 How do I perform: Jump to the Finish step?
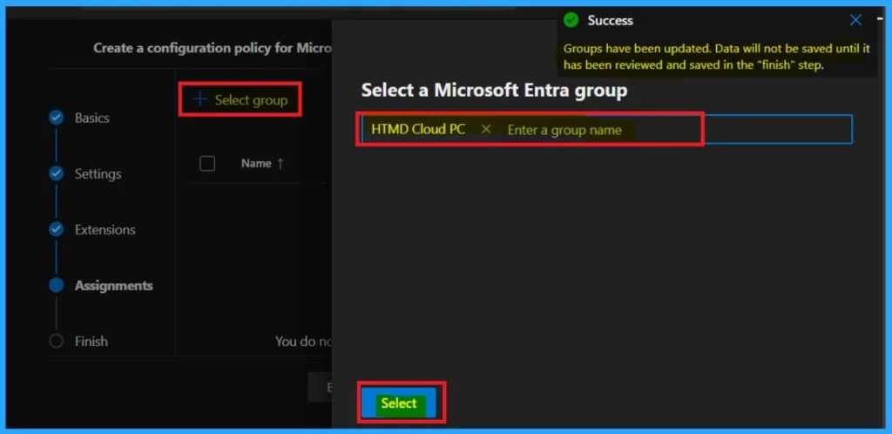[91, 342]
